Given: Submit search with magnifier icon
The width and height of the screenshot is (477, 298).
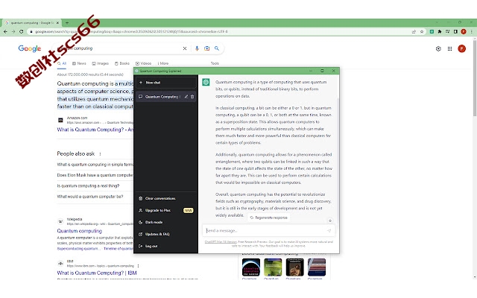Looking at the screenshot, I should 217,48.
